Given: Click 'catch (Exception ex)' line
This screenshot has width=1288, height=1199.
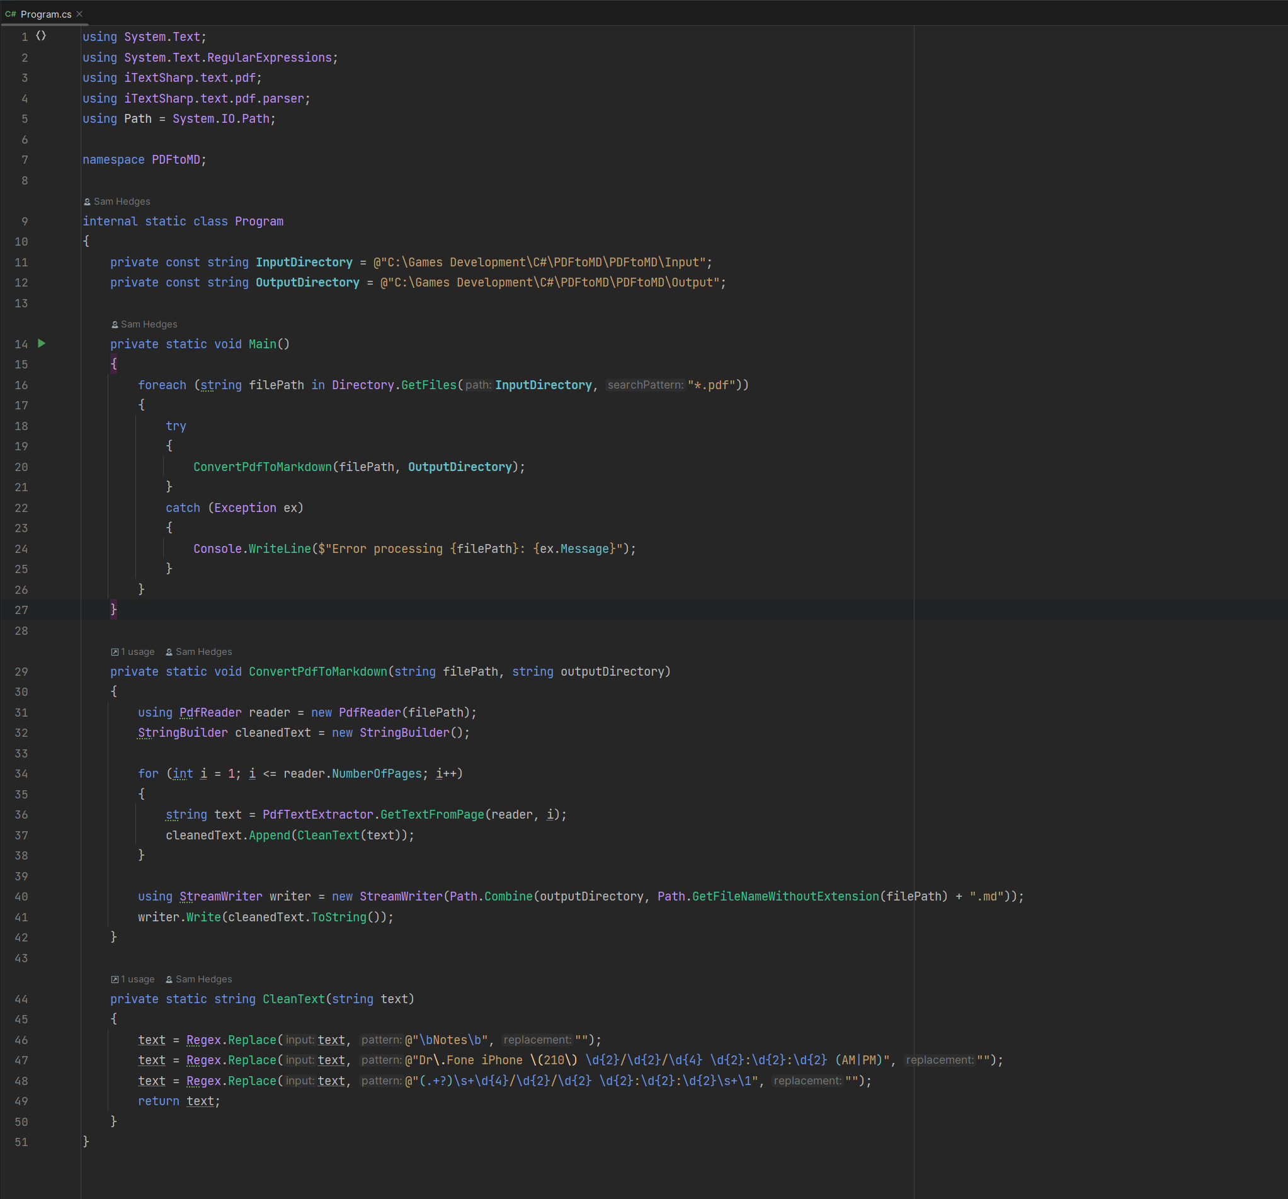Looking at the screenshot, I should click(x=234, y=508).
